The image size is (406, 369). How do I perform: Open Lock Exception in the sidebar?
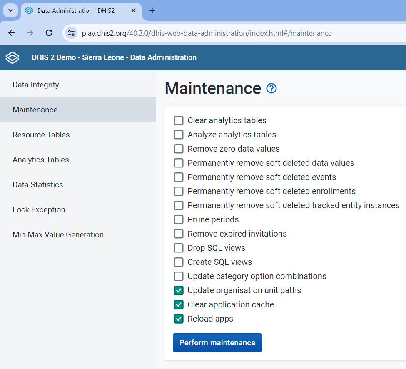tap(78, 210)
